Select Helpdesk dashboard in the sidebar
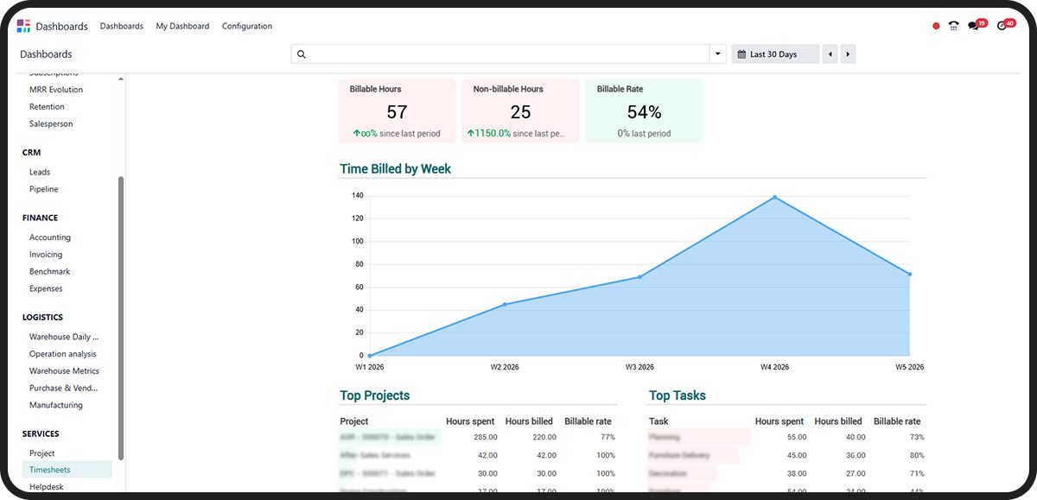This screenshot has width=1037, height=500. click(47, 487)
